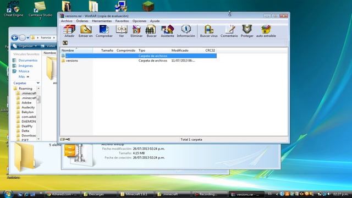The height and width of the screenshot is (198, 352).
Task: Click the system clock 02:27 p.m.
Action: point(340,194)
